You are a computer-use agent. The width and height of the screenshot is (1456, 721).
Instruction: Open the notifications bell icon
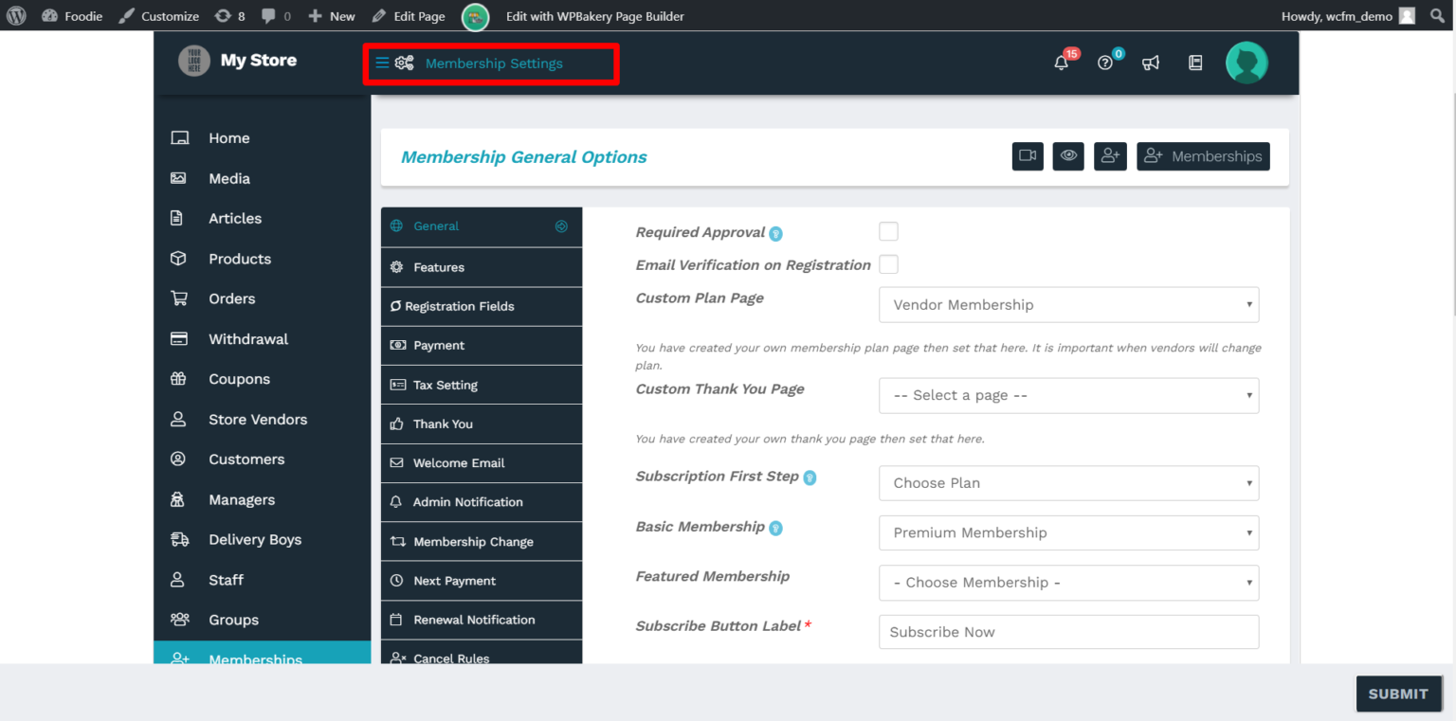[1062, 63]
